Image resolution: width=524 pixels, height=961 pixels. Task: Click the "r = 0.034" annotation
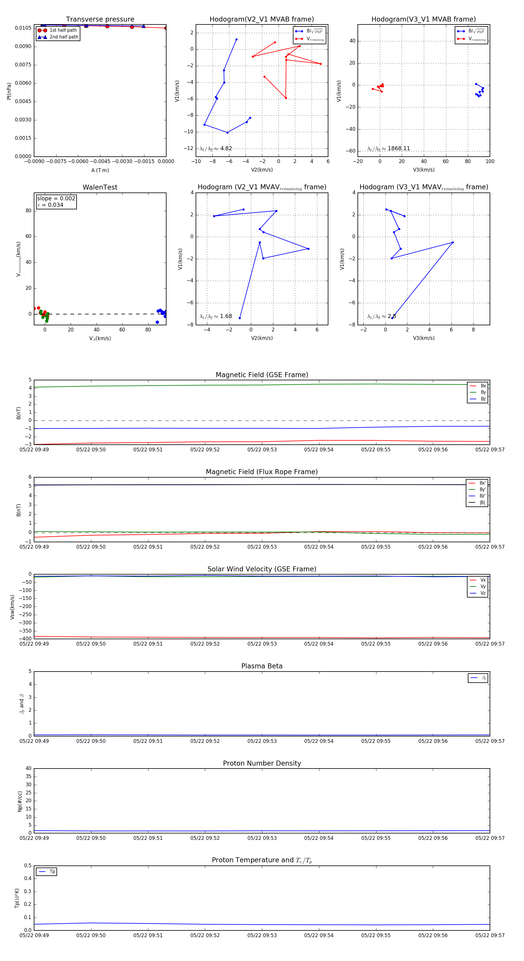click(50, 205)
